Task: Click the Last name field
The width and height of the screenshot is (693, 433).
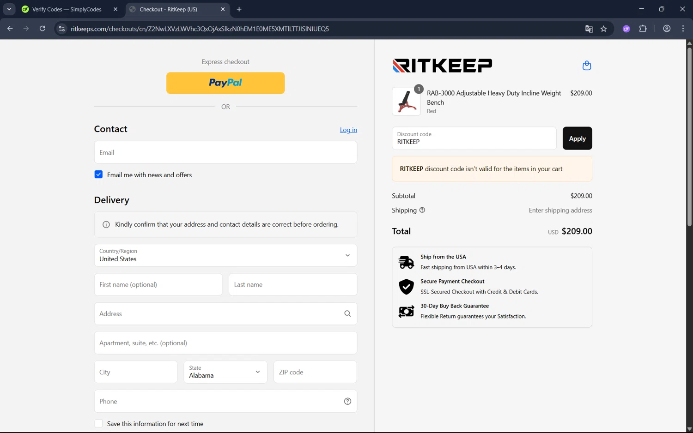Action: pos(293,285)
